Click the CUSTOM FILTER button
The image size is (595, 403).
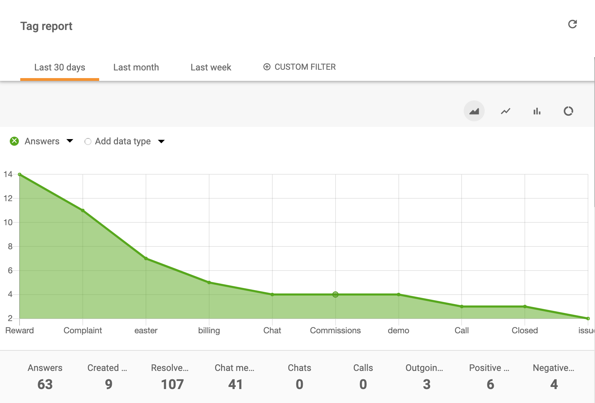pos(305,67)
